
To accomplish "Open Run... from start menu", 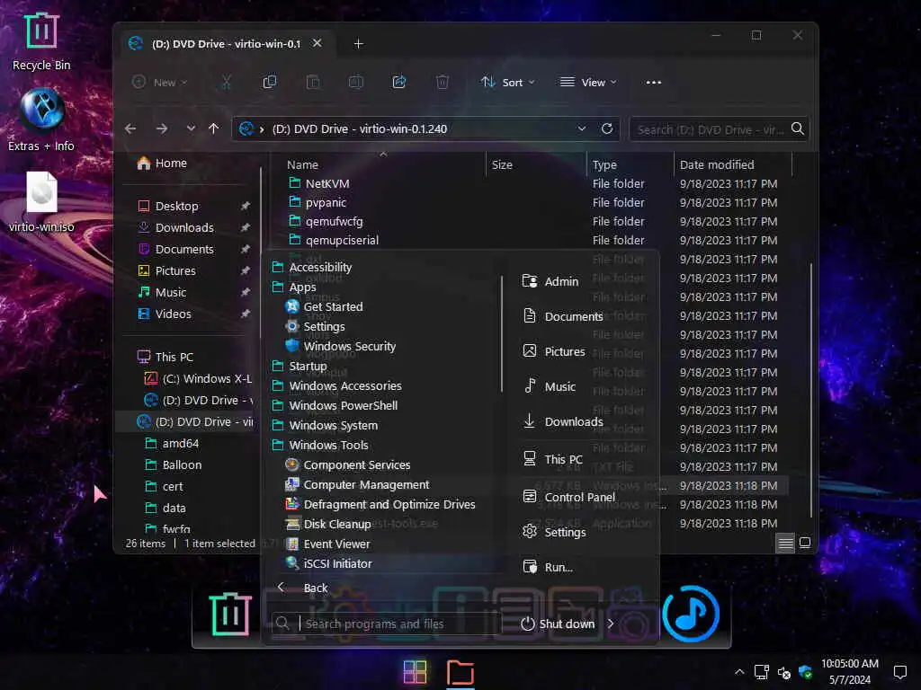I will 548,568.
